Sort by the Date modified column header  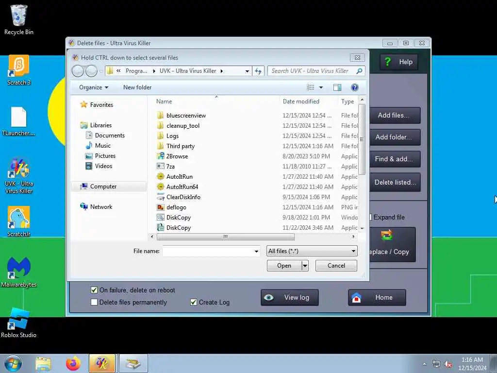tap(301, 102)
